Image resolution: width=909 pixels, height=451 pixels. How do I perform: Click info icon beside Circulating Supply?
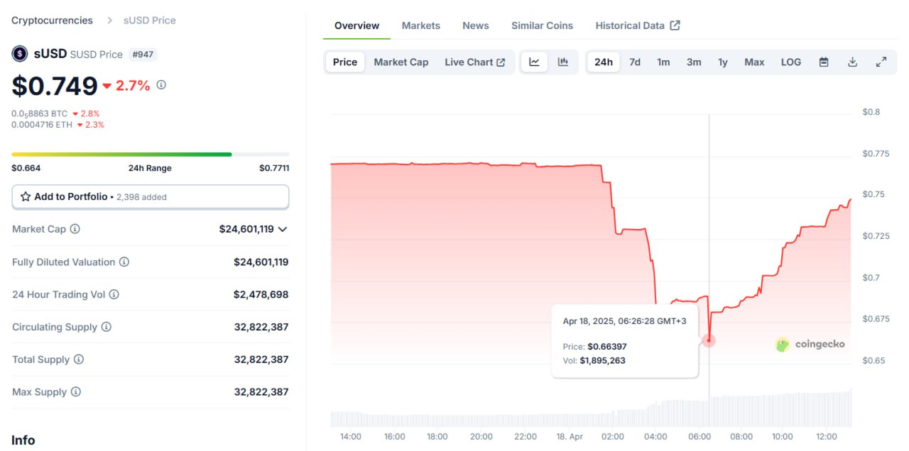click(x=107, y=327)
